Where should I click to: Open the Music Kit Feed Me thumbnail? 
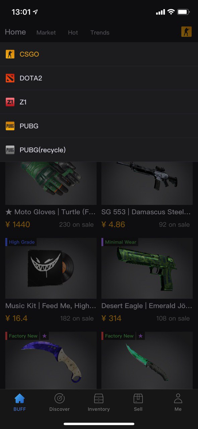pyautogui.click(x=51, y=268)
